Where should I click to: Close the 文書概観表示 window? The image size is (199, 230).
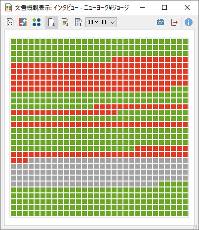click(187, 7)
